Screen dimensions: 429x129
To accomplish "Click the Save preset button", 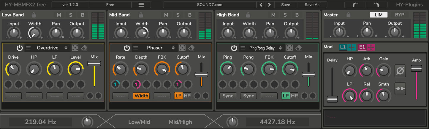I will pos(285,5).
